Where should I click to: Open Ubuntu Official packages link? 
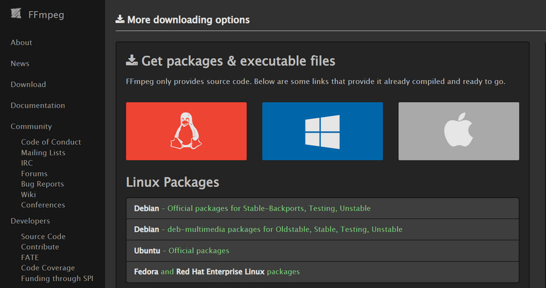[x=199, y=251]
